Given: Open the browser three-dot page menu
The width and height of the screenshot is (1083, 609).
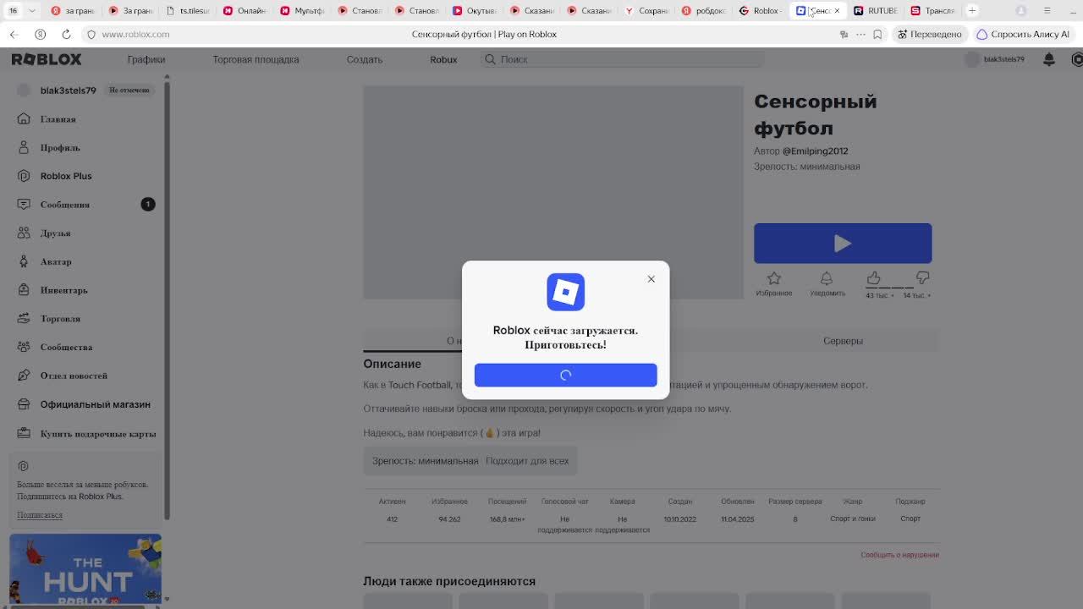Looking at the screenshot, I should coord(860,34).
